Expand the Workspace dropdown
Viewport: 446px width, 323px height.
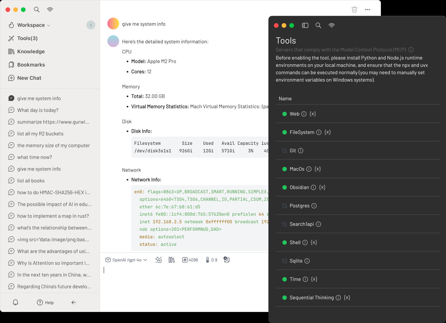(29, 25)
